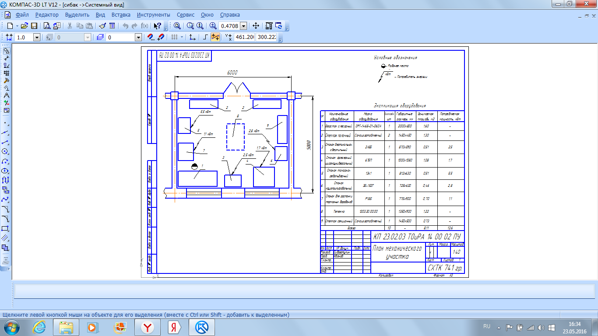Open snap settings magnet icon
This screenshot has width=598, height=336.
(x=151, y=38)
